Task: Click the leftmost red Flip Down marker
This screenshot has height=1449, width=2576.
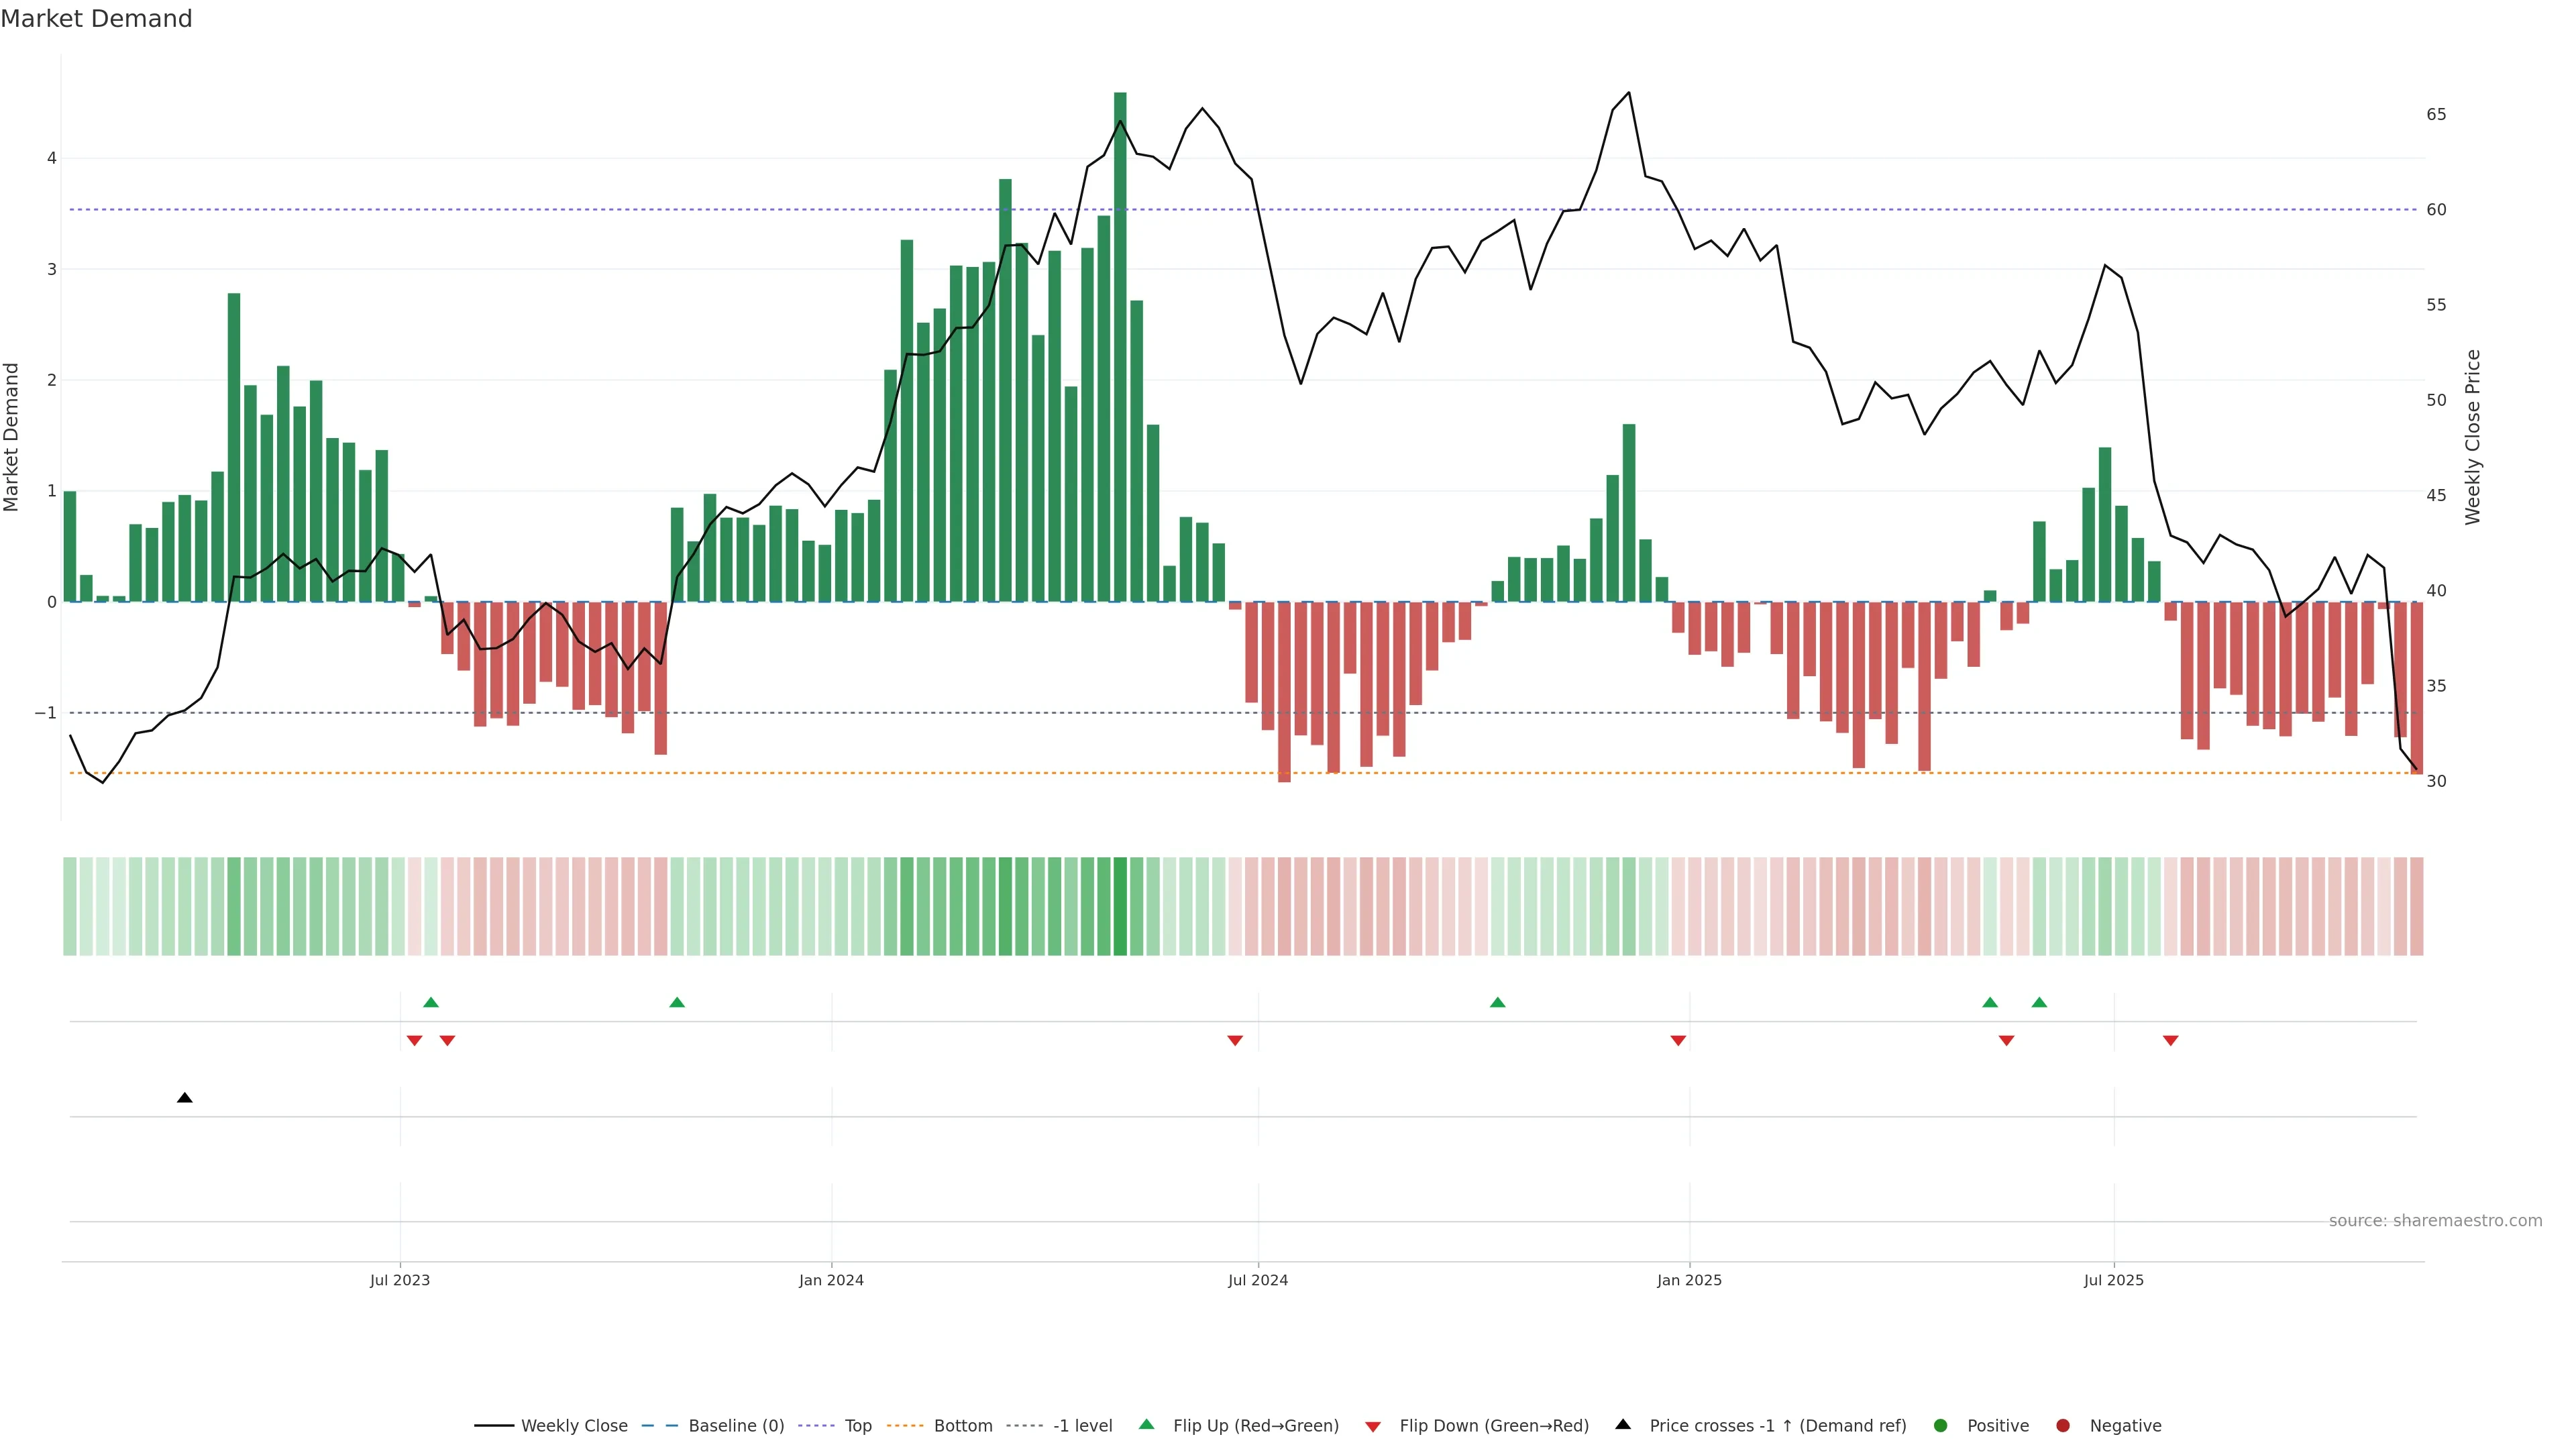Action: (x=414, y=1041)
